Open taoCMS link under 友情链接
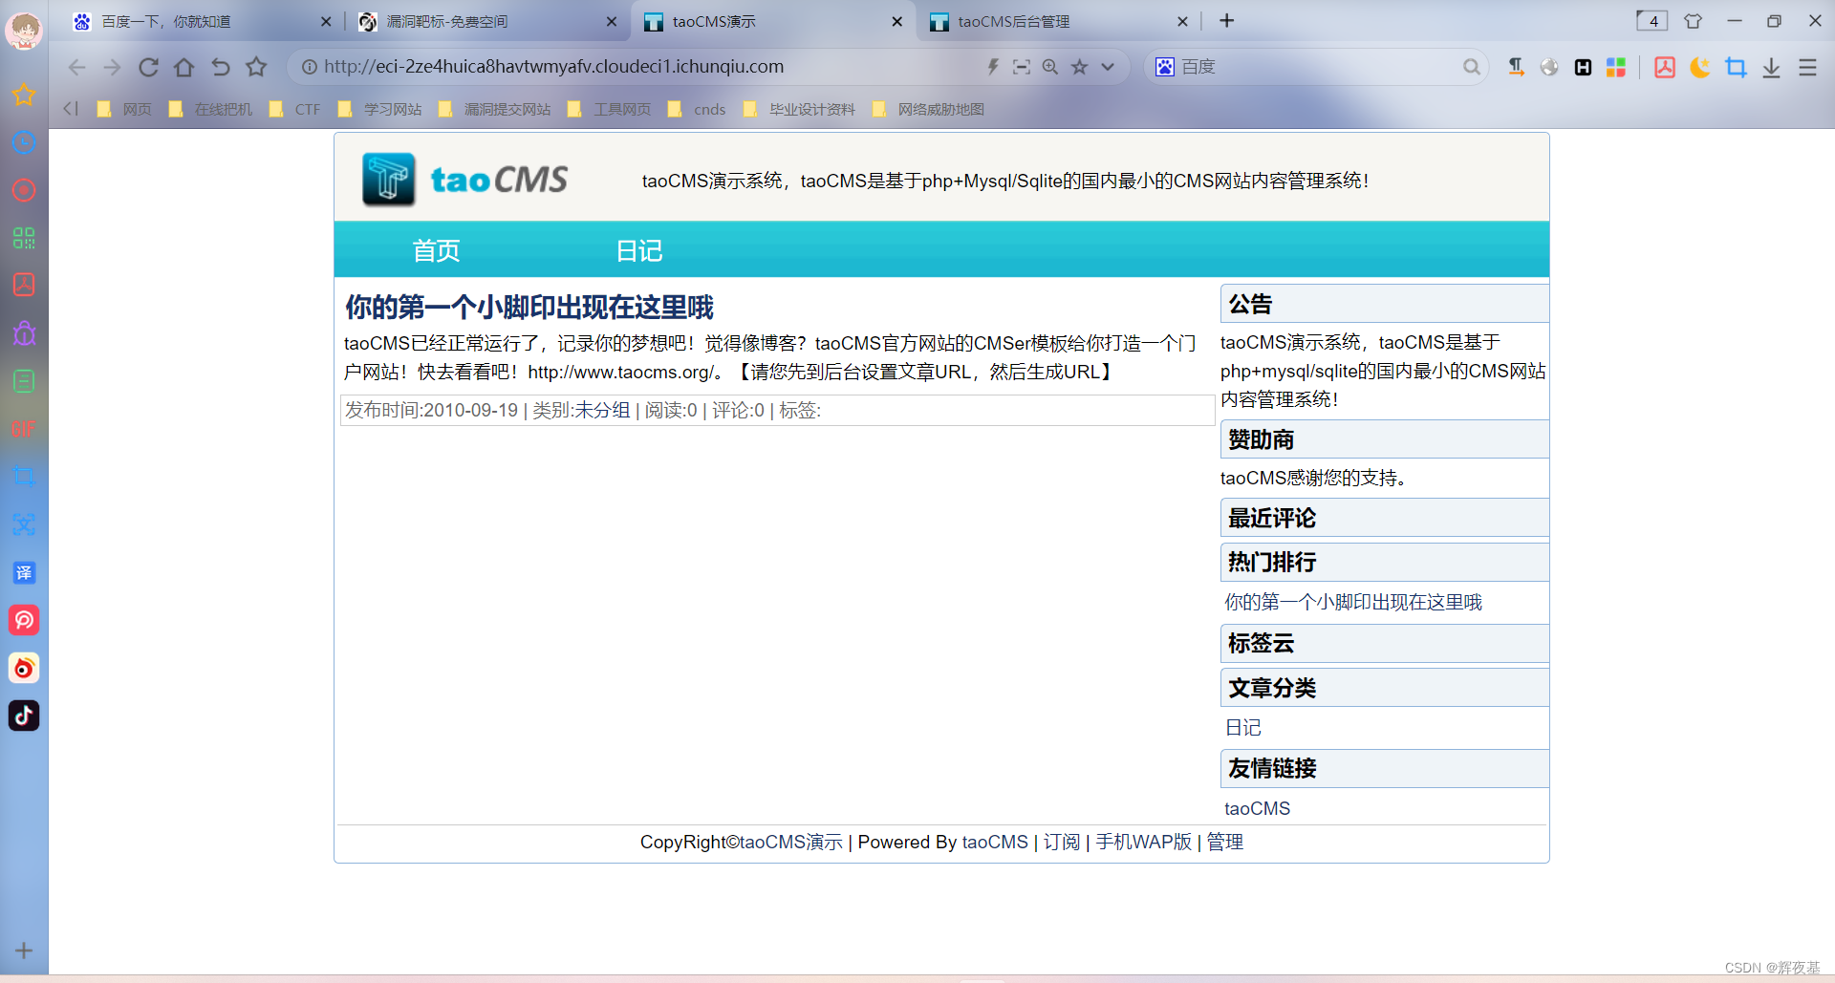This screenshot has width=1835, height=983. point(1258,808)
